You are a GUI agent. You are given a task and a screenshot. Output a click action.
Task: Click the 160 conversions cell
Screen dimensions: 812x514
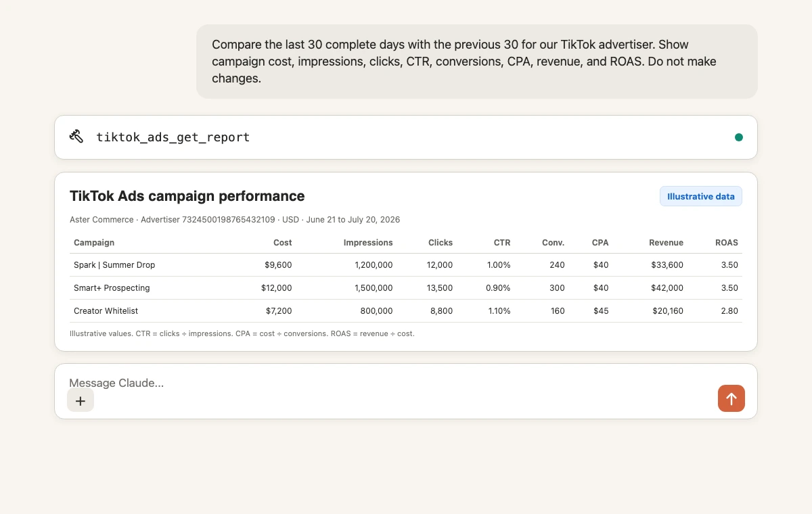[x=558, y=311]
